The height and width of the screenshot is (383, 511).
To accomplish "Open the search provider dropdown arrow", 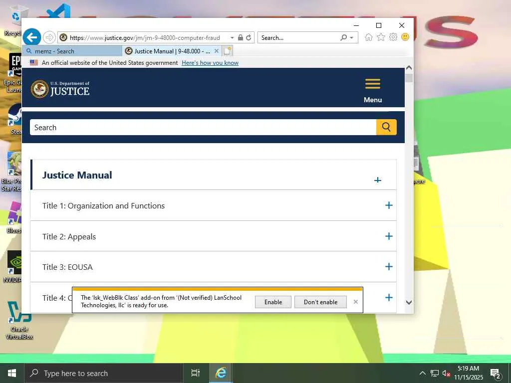I will tap(352, 38).
